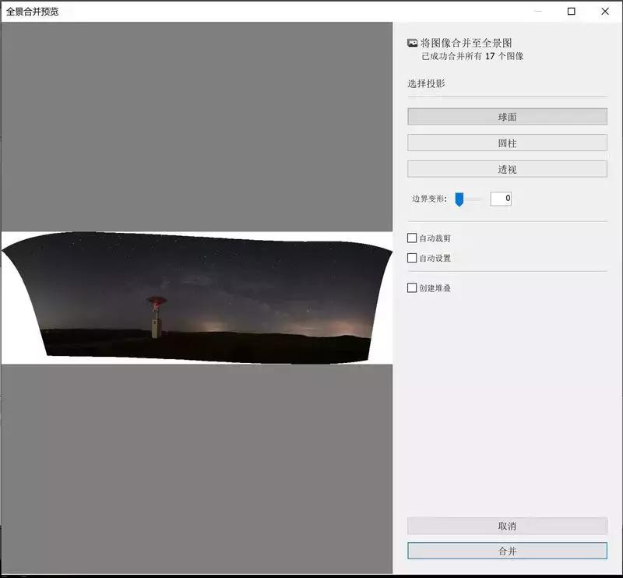The image size is (623, 578).
Task: Enable the 自动裁剪 (Auto Crop) checkbox
Action: pos(411,240)
